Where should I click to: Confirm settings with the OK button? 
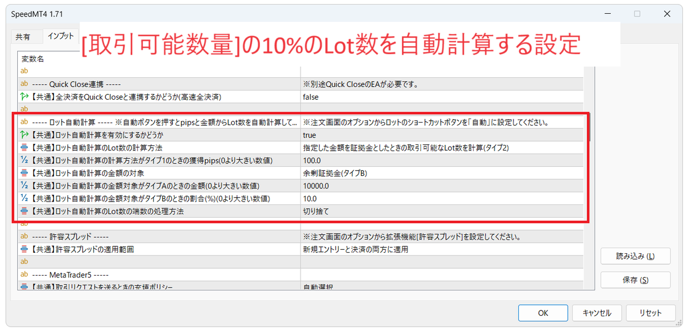coord(543,313)
